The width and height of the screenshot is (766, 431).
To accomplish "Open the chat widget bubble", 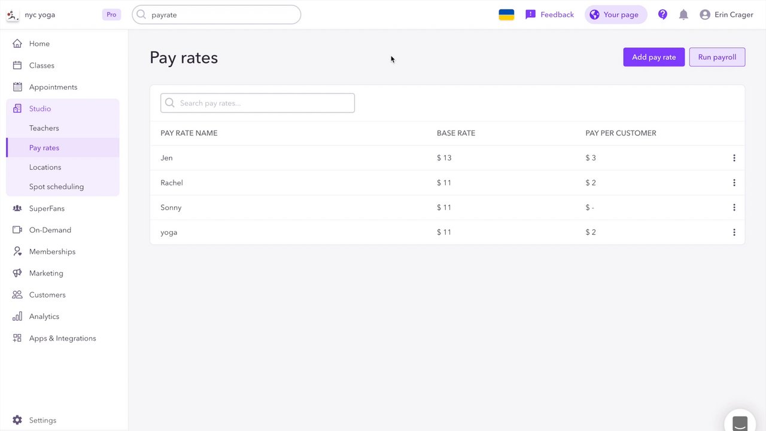I will (x=740, y=423).
